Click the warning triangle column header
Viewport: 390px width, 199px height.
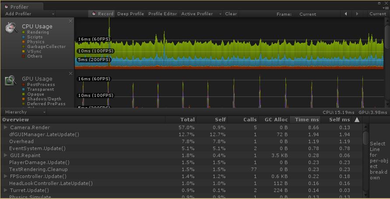[357, 120]
